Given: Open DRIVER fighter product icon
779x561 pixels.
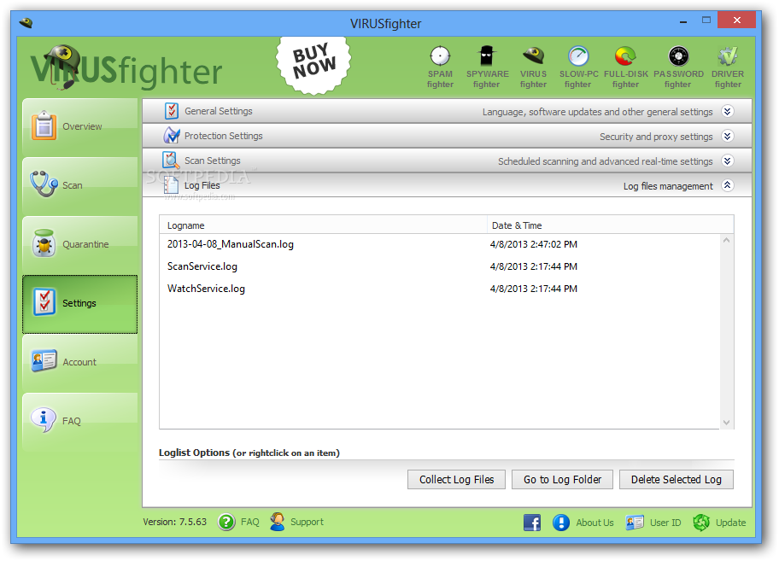Looking at the screenshot, I should click(728, 56).
